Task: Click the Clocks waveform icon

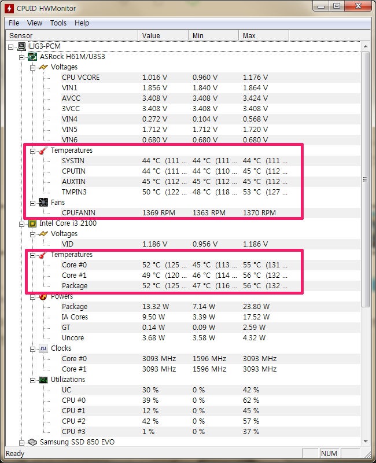Action: 43,348
